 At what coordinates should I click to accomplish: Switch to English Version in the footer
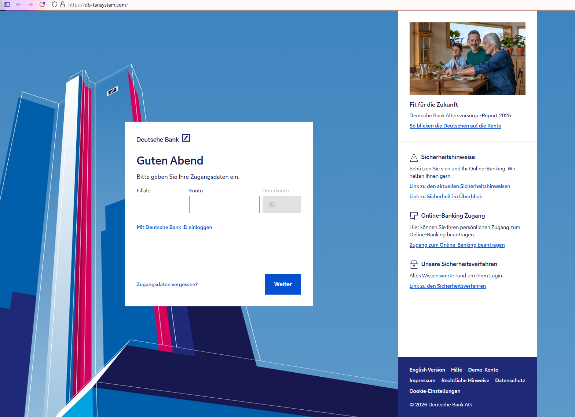click(427, 370)
